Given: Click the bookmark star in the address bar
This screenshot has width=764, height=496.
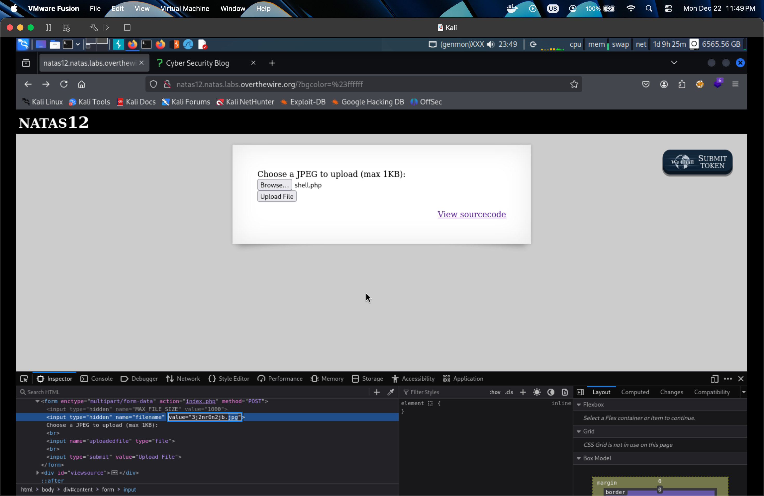Looking at the screenshot, I should pos(574,84).
